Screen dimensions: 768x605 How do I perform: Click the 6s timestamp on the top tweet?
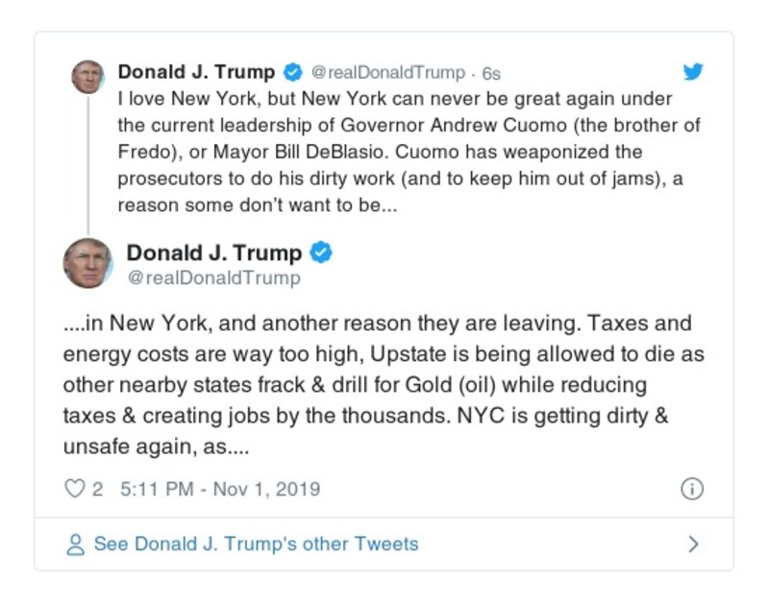coord(491,73)
